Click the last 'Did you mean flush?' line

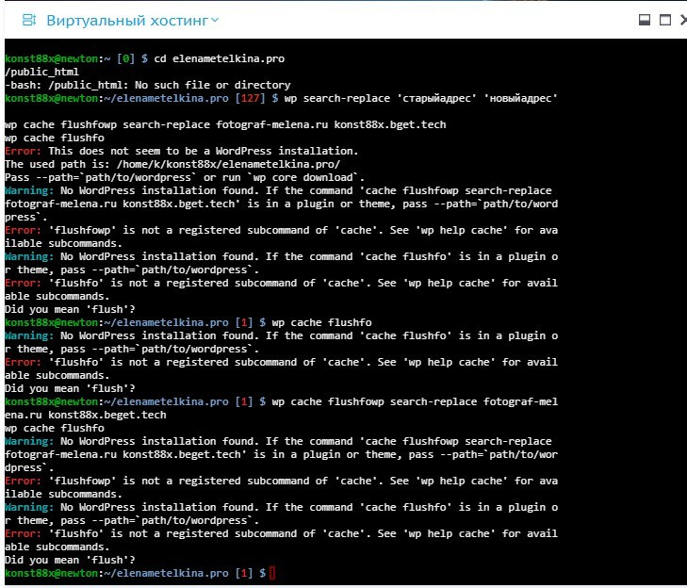[70, 560]
